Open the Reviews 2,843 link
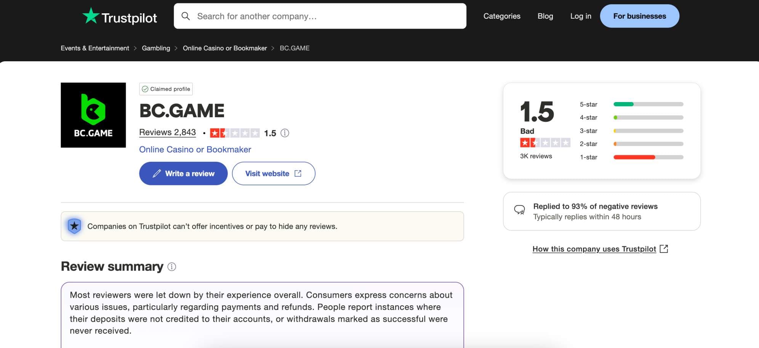This screenshot has width=759, height=348. point(167,132)
